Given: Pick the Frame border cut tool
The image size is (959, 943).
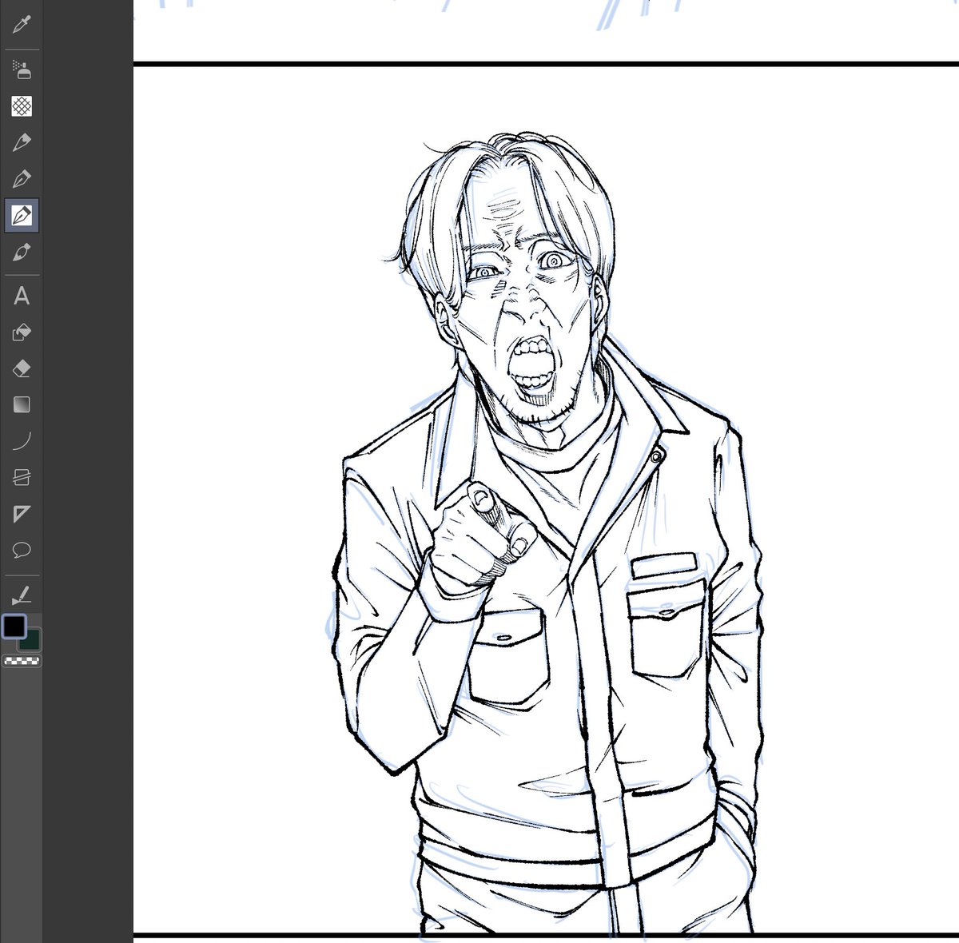Looking at the screenshot, I should pyautogui.click(x=22, y=477).
